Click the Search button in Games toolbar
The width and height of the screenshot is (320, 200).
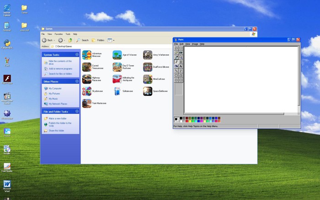(x=83, y=40)
